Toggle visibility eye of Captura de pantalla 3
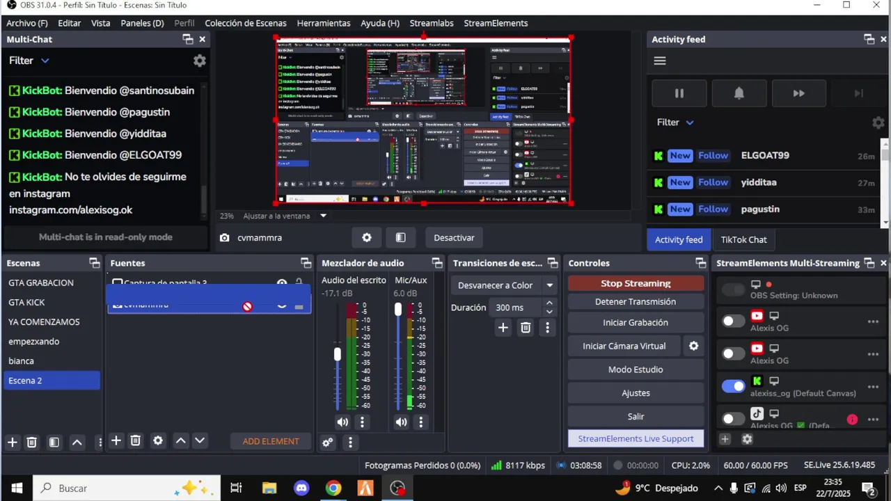Screen dimensions: 891x501 pyautogui.click(x=282, y=283)
